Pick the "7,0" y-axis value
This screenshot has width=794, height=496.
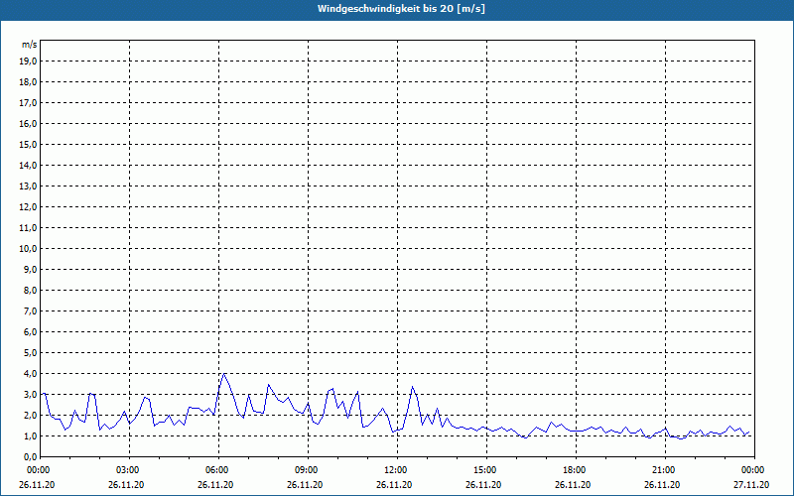tap(30, 310)
